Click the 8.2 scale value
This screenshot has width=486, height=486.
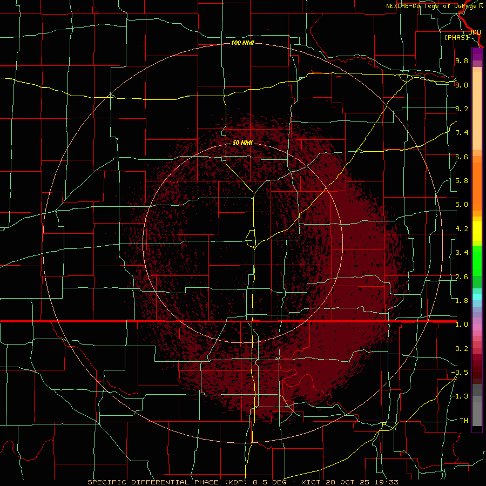click(x=462, y=109)
